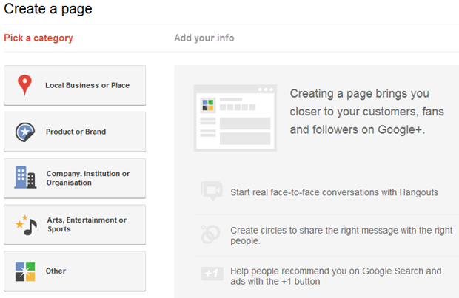Click 'Create circles to share the right message'

tap(341, 235)
